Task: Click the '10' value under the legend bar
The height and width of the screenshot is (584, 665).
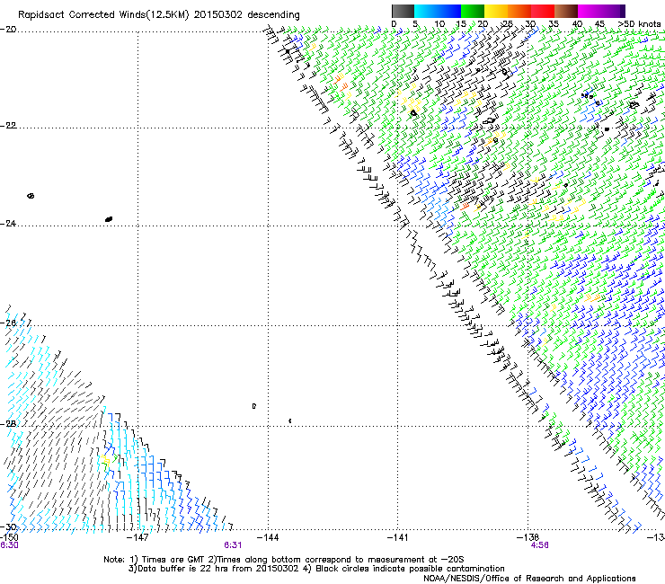Action: [439, 24]
